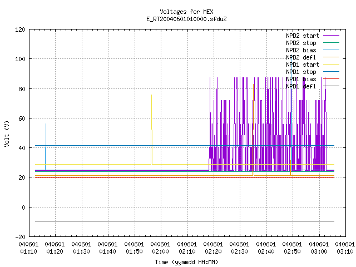Click the yellow NPD1 start spike near 01:56
Screen dimensions: 356x267
[151, 130]
